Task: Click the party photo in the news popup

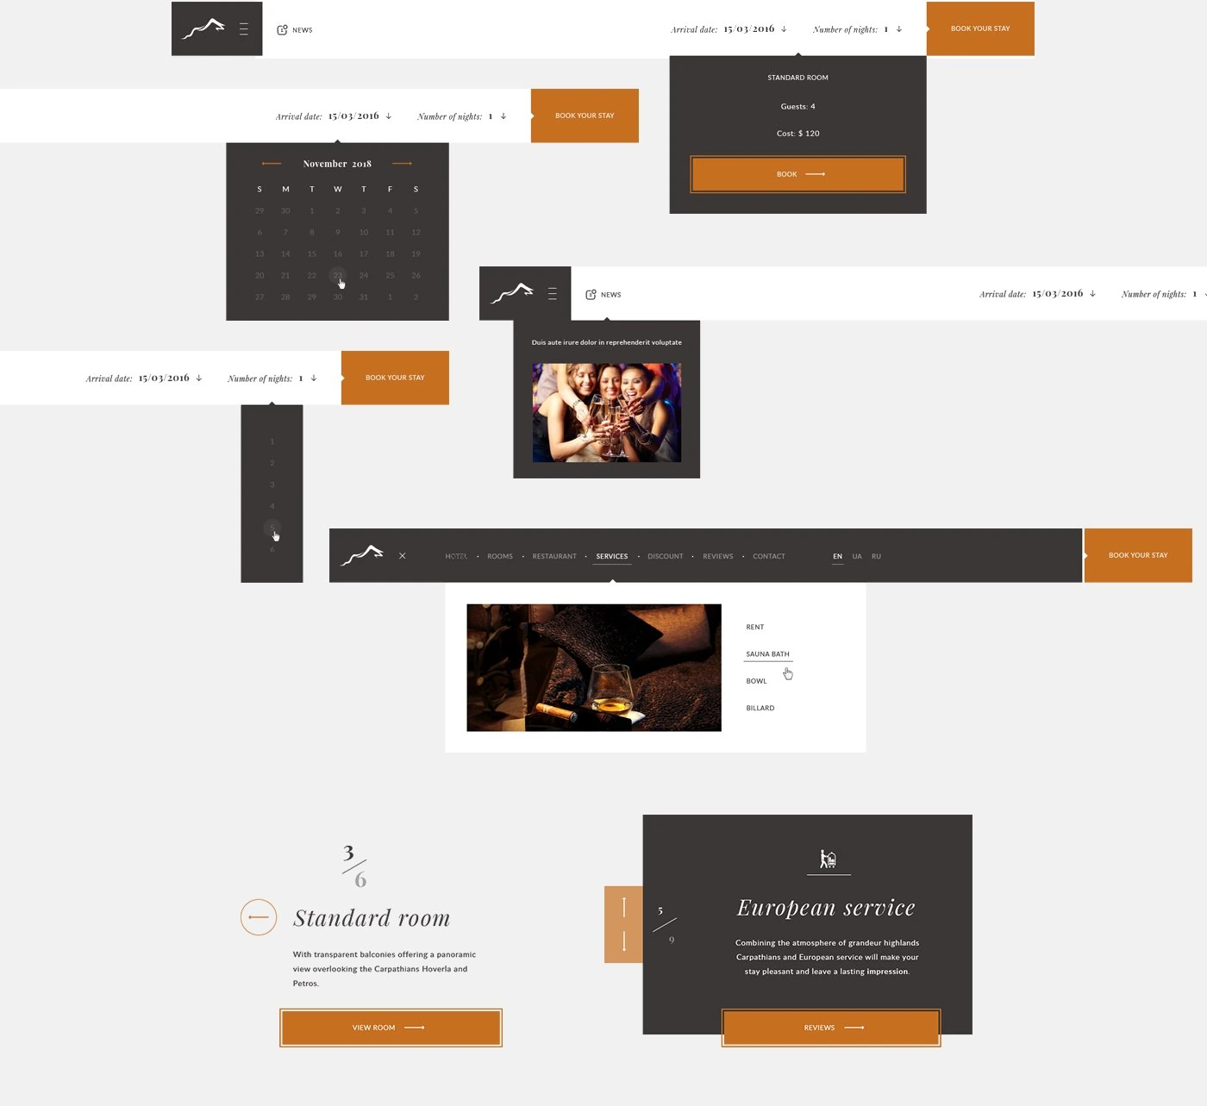Action: [x=607, y=413]
